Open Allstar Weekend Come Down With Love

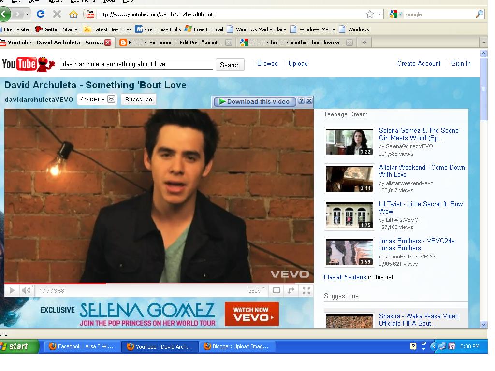pyautogui.click(x=422, y=171)
